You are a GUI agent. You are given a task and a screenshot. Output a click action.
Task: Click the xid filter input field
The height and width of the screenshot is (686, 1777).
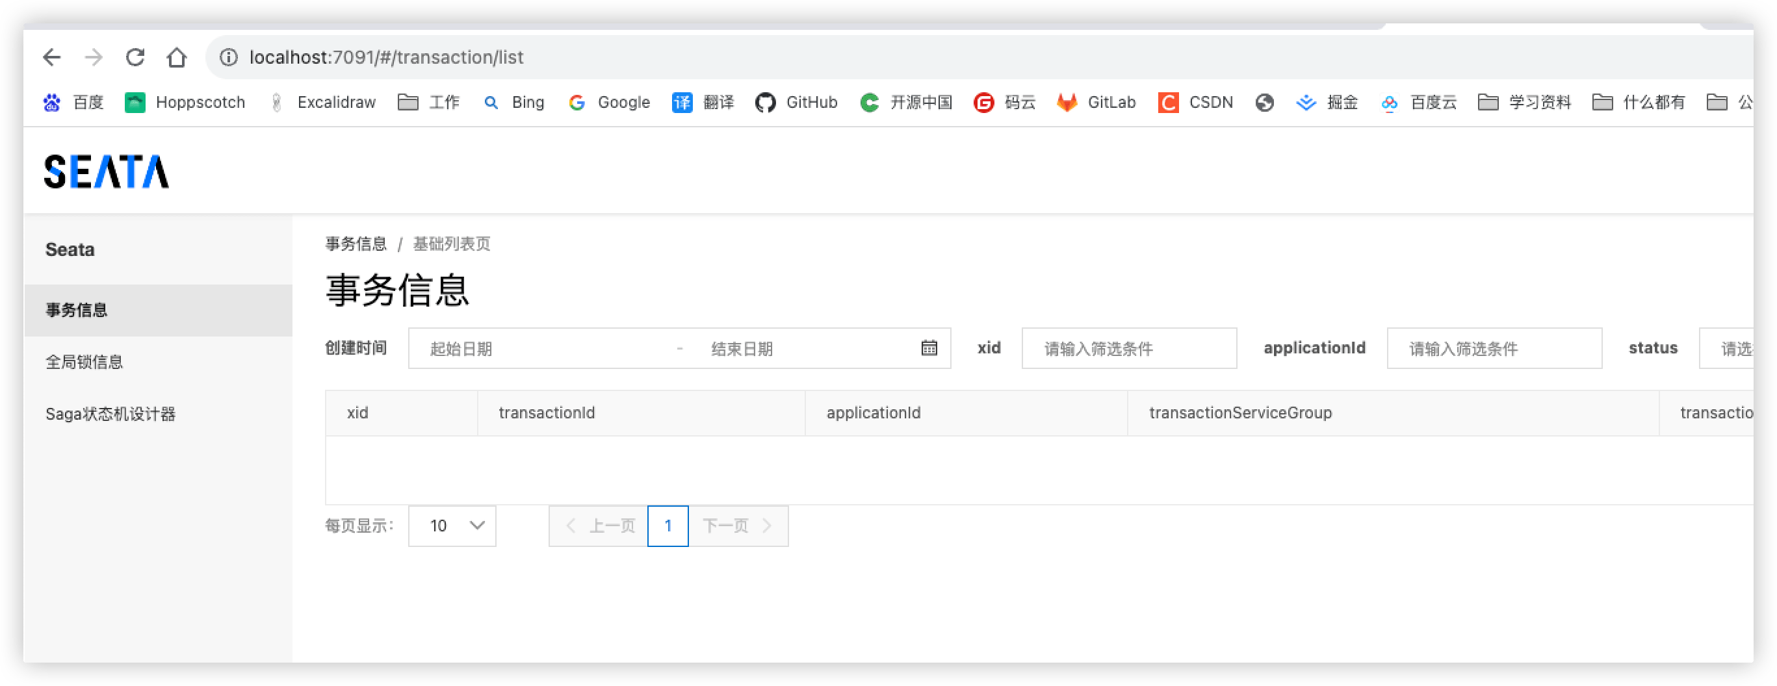point(1128,348)
